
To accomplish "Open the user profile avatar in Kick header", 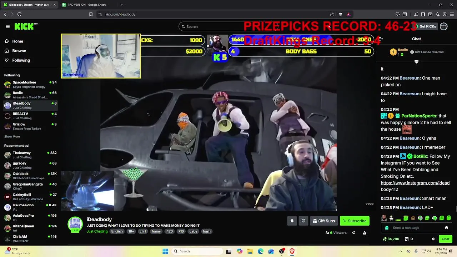I will 444,26.
